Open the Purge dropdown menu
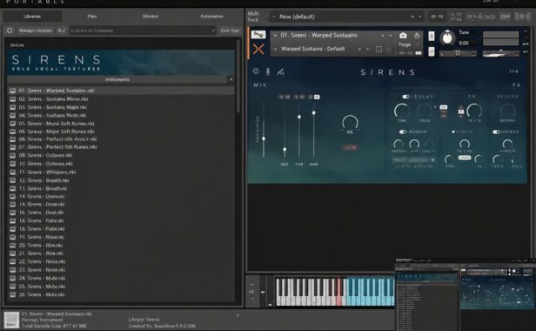The image size is (536, 331). pyautogui.click(x=408, y=44)
